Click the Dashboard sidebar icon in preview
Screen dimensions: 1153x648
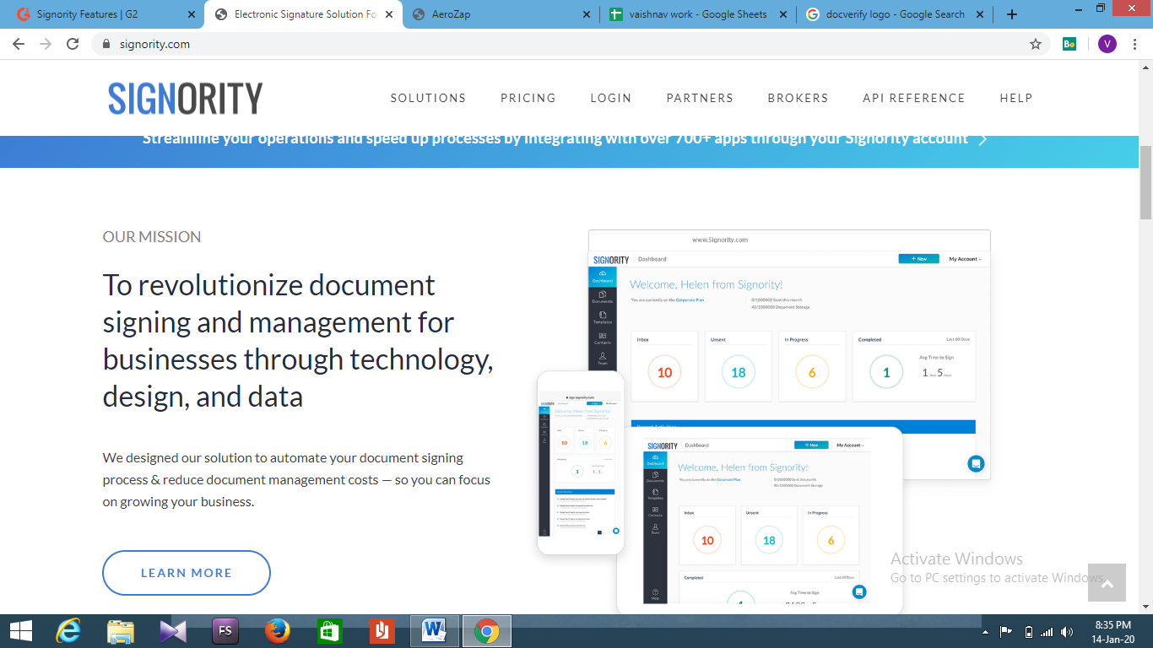point(603,276)
